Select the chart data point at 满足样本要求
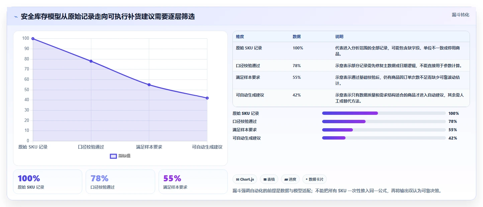Image resolution: width=483 pixels, height=207 pixels. pos(149,85)
